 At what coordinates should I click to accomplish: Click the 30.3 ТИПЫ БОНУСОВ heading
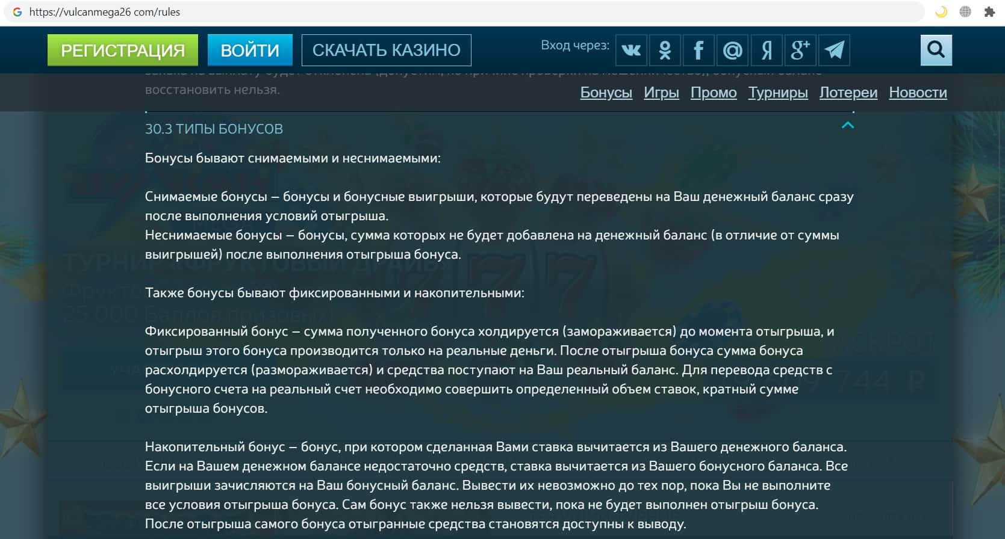tap(214, 129)
